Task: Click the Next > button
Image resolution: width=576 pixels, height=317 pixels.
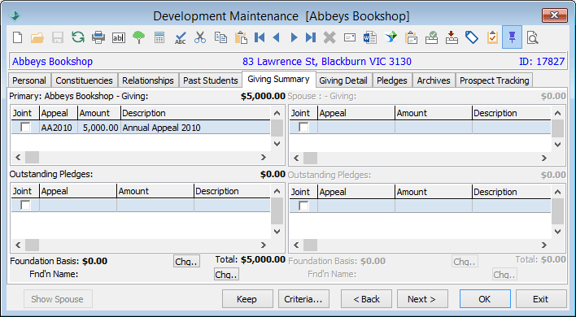Action: click(422, 299)
